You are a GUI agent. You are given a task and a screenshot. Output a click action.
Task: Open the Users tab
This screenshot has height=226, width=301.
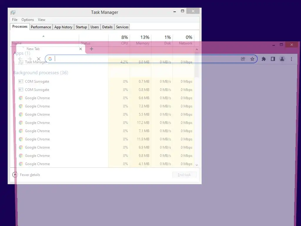[95, 27]
